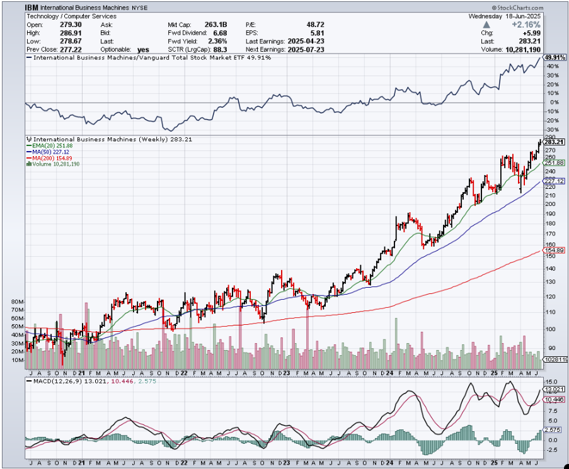Click the 13.021 MACD line tag on the axis
The height and width of the screenshot is (469, 569).
(x=554, y=389)
